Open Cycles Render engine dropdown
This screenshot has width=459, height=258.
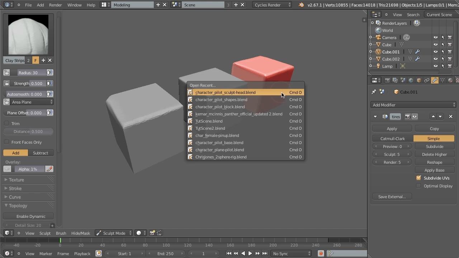(272, 5)
